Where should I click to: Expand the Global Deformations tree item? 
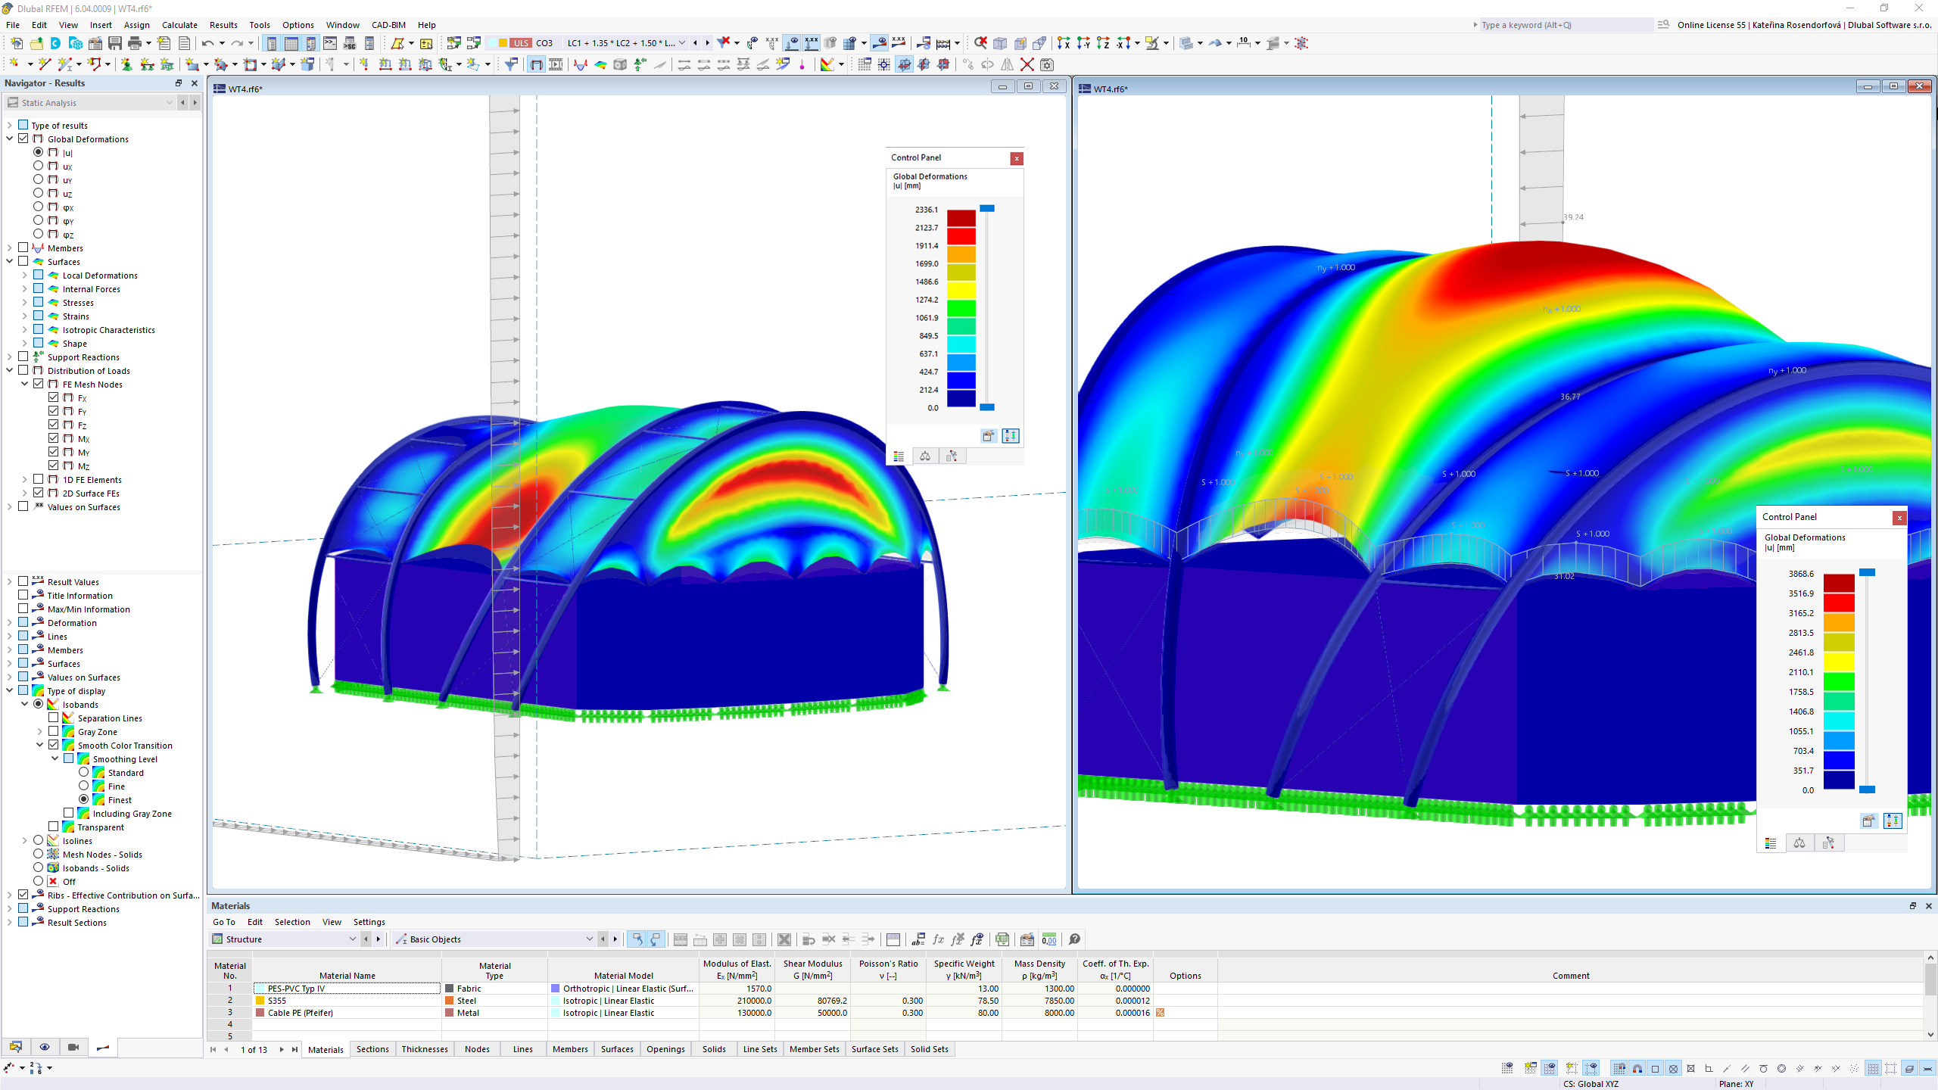click(9, 139)
